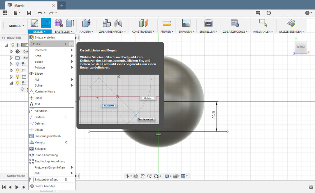The height and width of the screenshot is (193, 315).
Task: Click the Prüfen measure ruler icon
Action: click(x=167, y=23)
